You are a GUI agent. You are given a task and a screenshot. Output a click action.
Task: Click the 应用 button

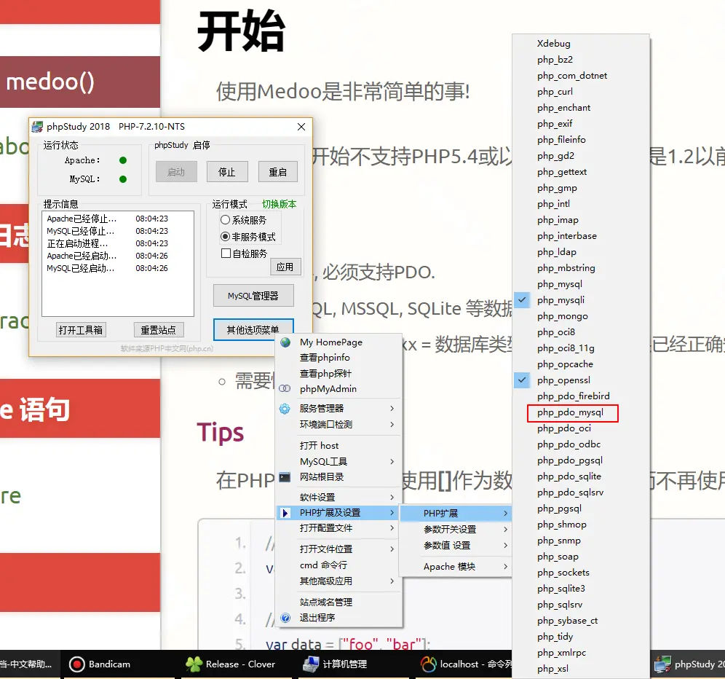pos(285,267)
